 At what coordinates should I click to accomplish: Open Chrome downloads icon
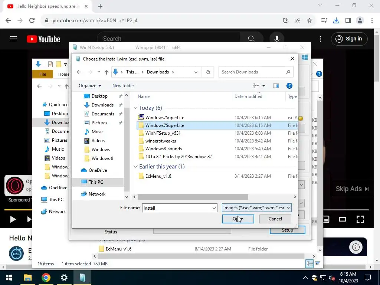click(336, 21)
